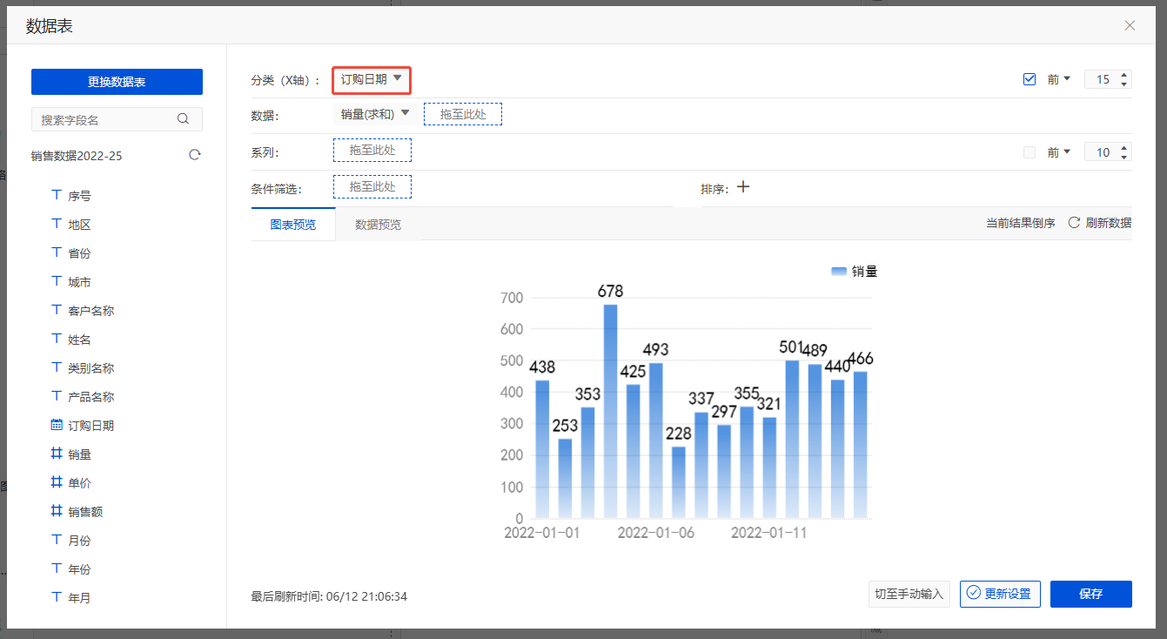Screen dimensions: 1167x639
Task: Click the text-type icon beside 序号
Action: 57,196
